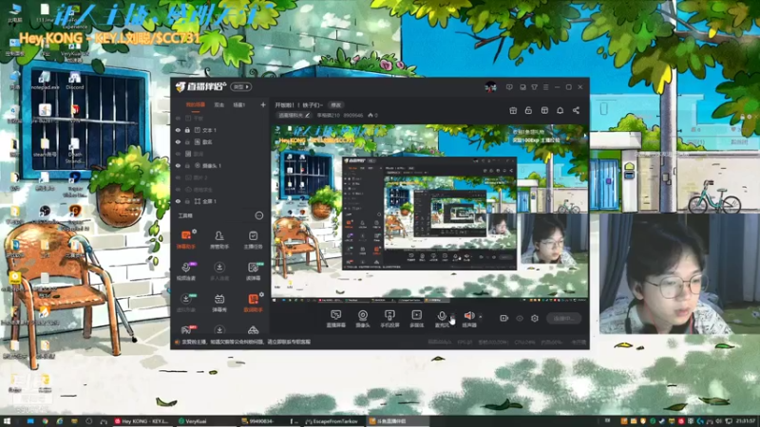Open the notification bell icon
760x427 pixels.
pyautogui.click(x=560, y=110)
